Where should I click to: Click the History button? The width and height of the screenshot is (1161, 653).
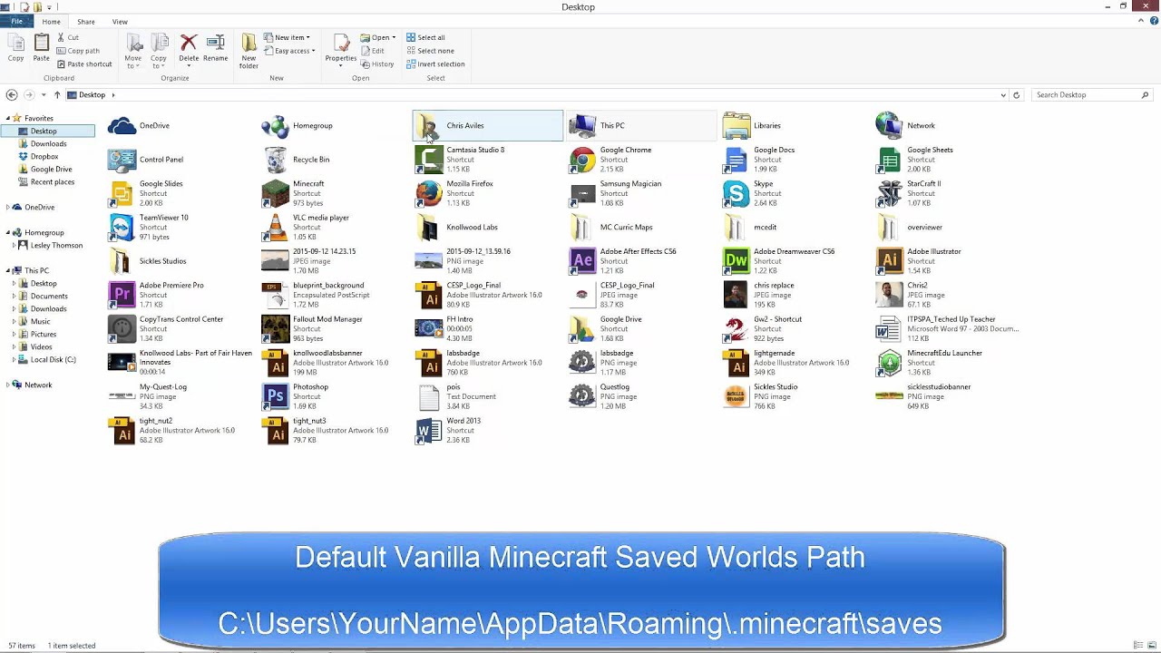[377, 64]
